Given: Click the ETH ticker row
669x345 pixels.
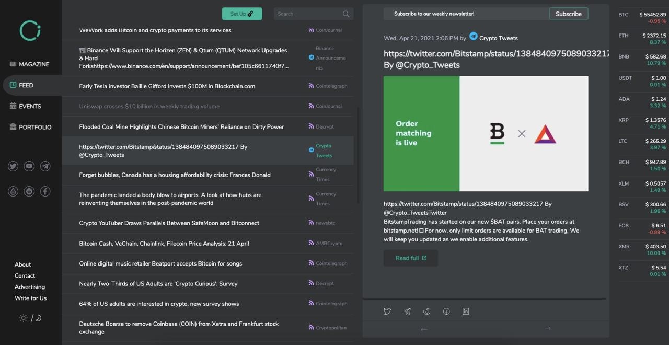Looking at the screenshot, I should coord(642,39).
